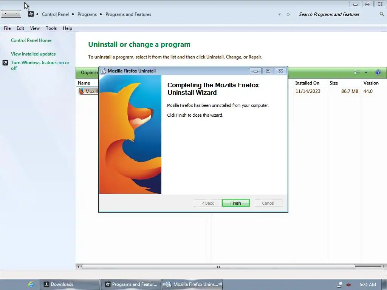The height and width of the screenshot is (290, 387).
Task: Click the search magnifier icon
Action: (382, 14)
